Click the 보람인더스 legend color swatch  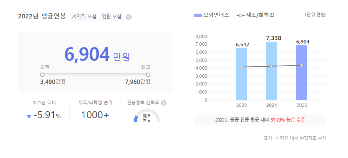coord(198,15)
